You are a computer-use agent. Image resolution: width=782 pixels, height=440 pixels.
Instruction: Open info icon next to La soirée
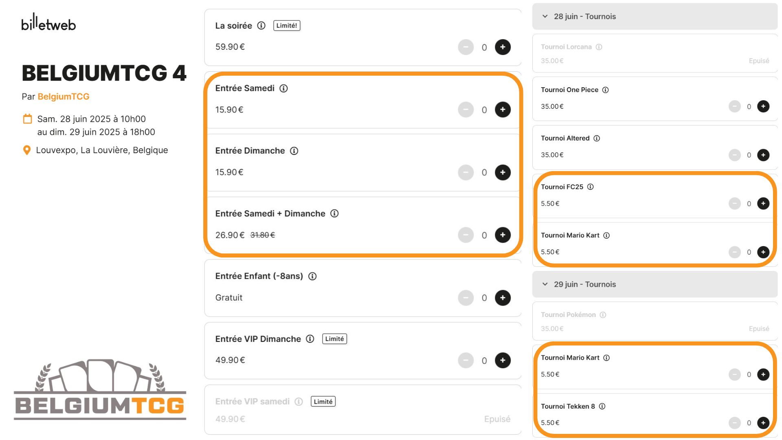(261, 26)
